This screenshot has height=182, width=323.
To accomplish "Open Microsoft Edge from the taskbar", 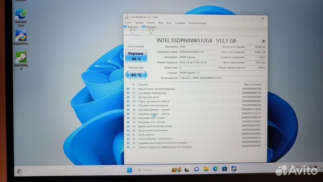I will click(x=215, y=169).
